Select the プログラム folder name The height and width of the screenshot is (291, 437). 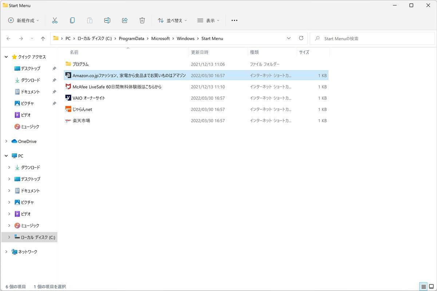[80, 64]
